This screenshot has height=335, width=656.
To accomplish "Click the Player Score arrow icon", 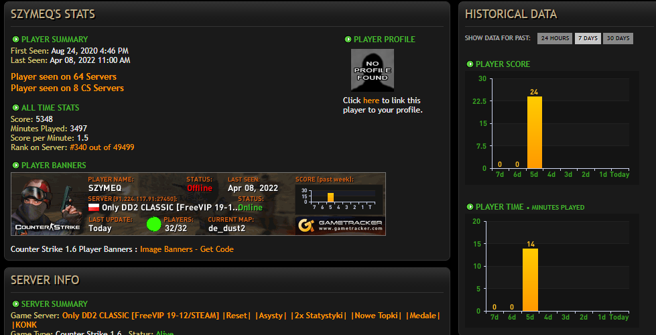I will pos(470,64).
